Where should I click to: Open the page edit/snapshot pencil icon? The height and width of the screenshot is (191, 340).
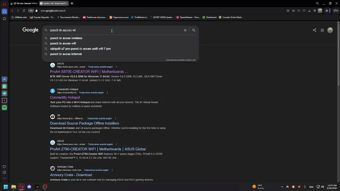click(288, 11)
